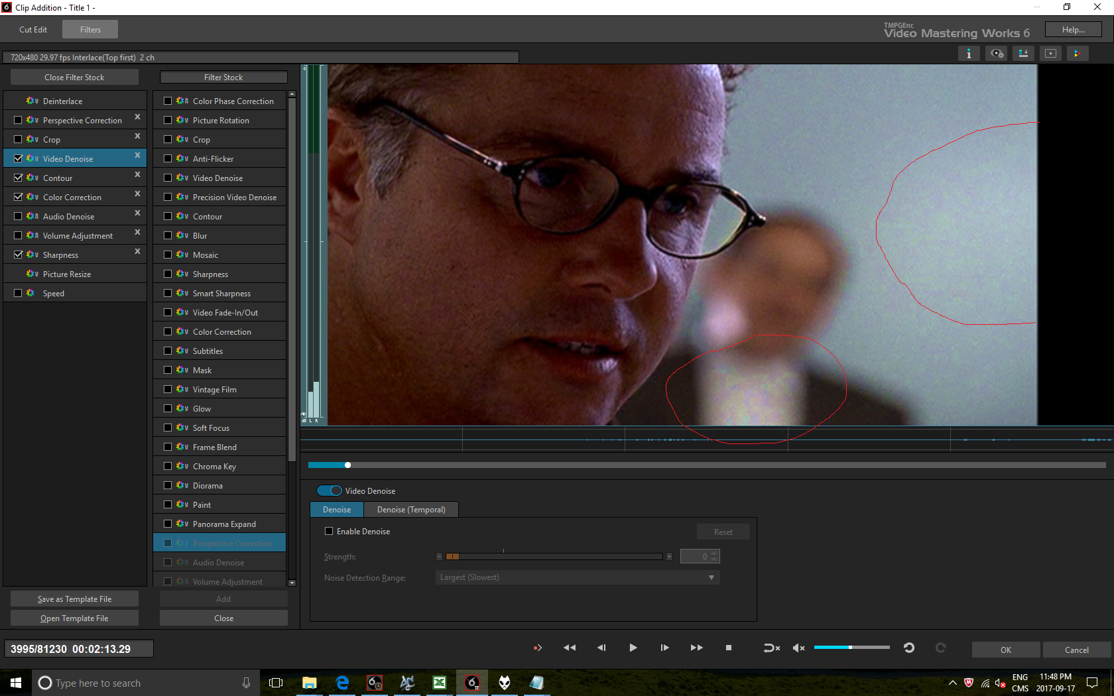Check Precision Video Denoise in Filter Stock
The image size is (1114, 696).
(168, 197)
